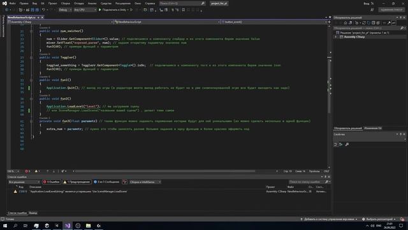
Task: Open the Assembly-CSharp project navigation dropdown
Action: tap(61, 22)
